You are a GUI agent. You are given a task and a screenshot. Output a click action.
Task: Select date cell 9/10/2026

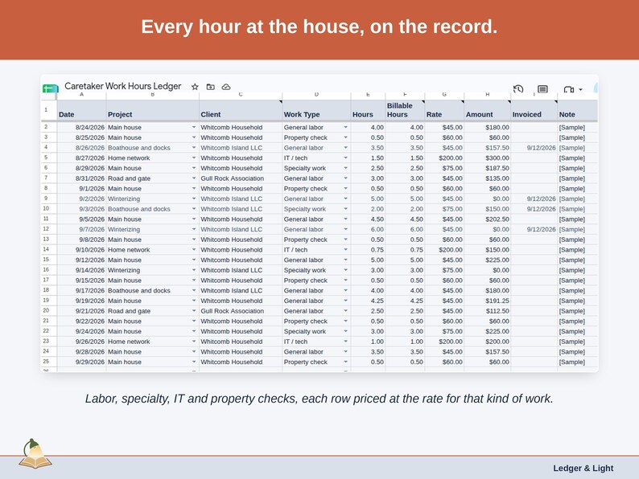click(x=81, y=250)
